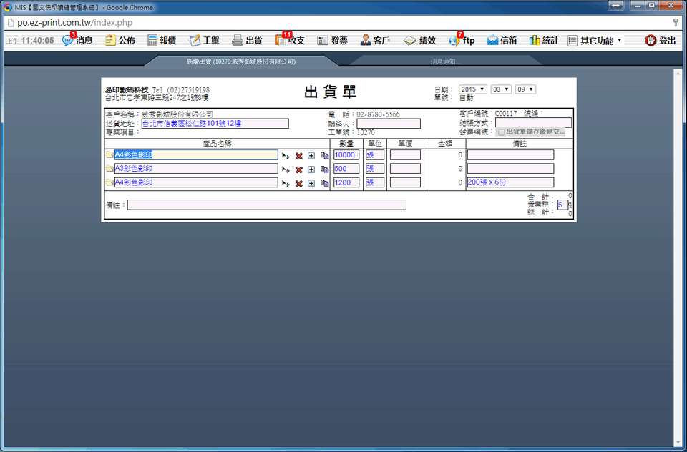Toggle the 出貨單儲存後建立 invoice checkbox
Viewport: 687px width, 452px height.
(x=502, y=132)
